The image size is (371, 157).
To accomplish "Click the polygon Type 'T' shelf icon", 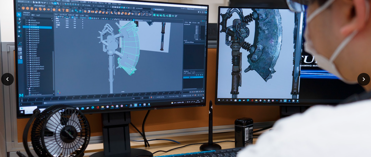I will 63,10.
